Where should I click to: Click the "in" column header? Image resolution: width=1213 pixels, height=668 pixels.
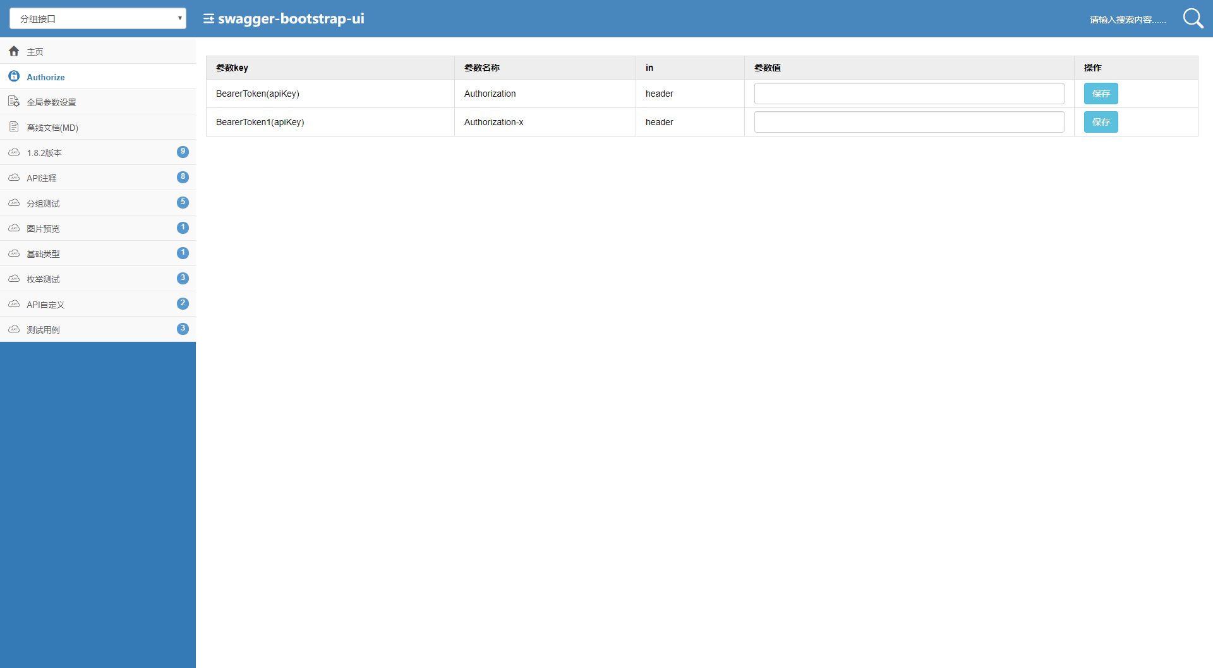click(x=690, y=68)
